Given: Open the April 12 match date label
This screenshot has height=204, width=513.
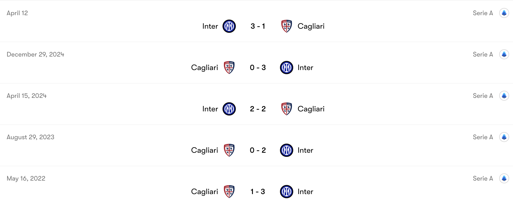Looking at the screenshot, I should click(x=17, y=13).
